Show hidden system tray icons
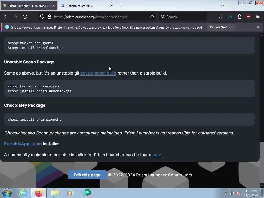Viewport: 264px width, 198px height. click(225, 193)
